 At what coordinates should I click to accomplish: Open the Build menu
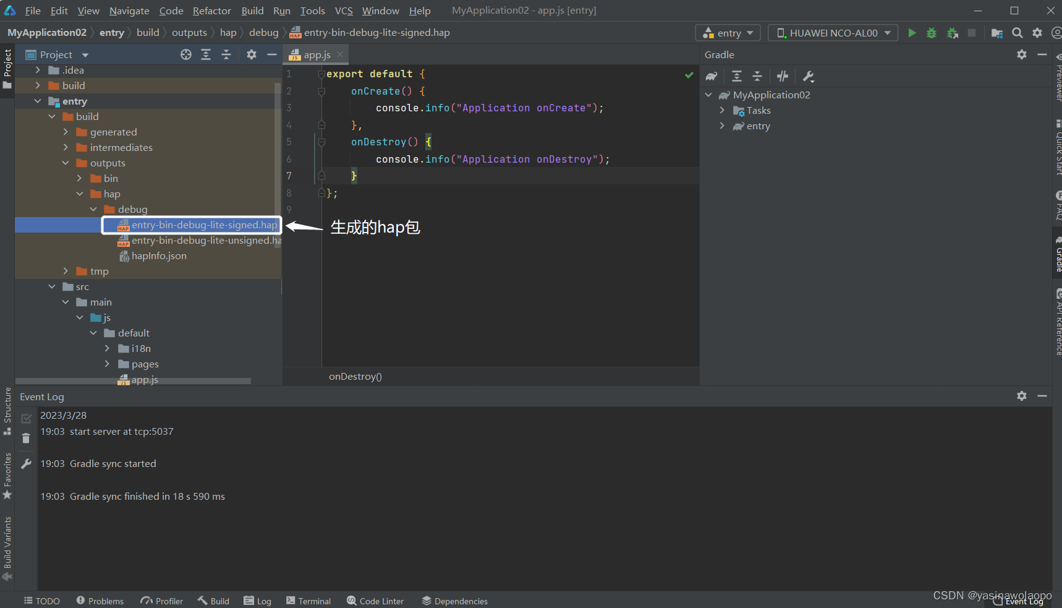252,11
